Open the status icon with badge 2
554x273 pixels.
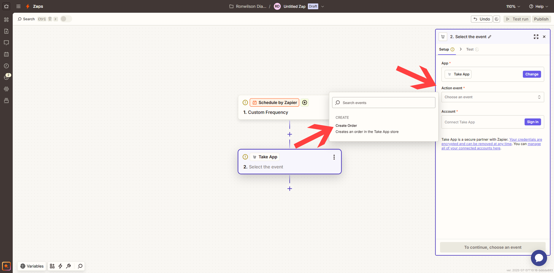[6, 77]
